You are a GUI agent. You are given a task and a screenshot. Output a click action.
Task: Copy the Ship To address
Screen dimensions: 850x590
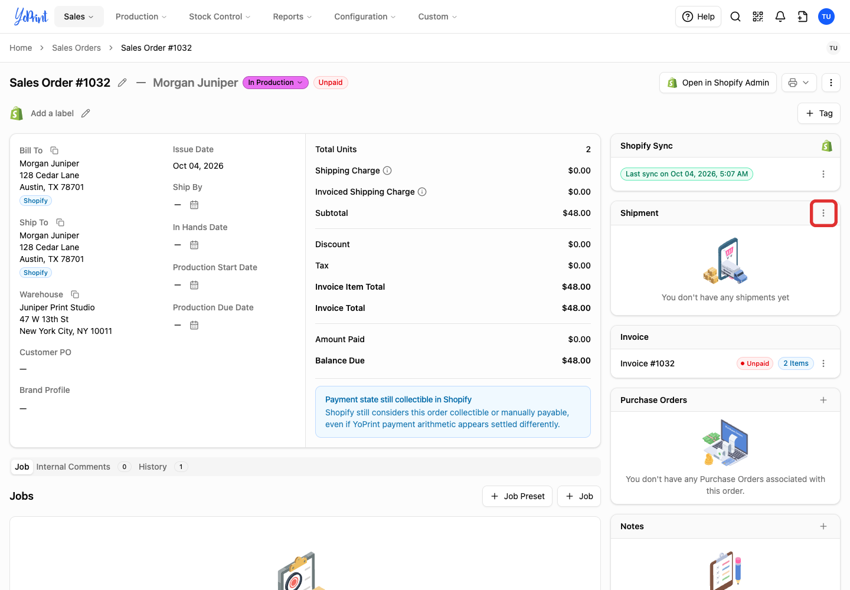pyautogui.click(x=60, y=222)
